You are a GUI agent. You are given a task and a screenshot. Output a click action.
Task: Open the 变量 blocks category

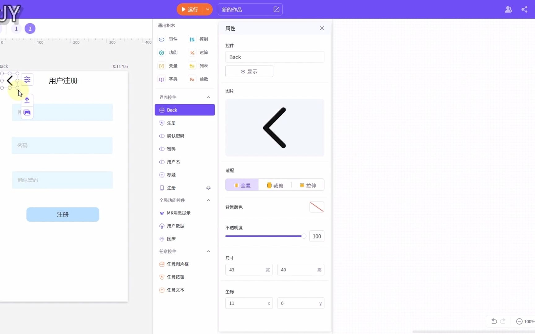168,66
